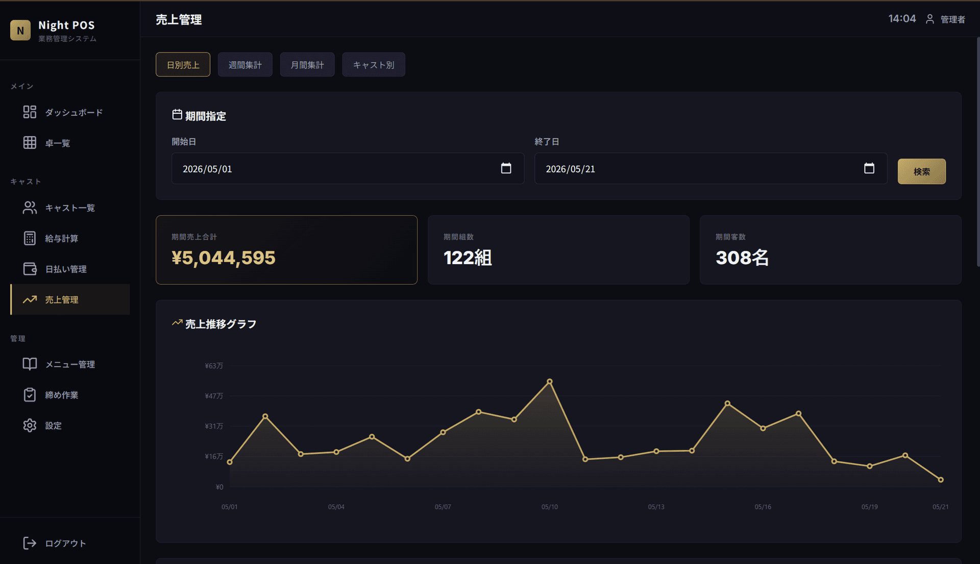Click the 管理者 user profile icon

coord(930,19)
